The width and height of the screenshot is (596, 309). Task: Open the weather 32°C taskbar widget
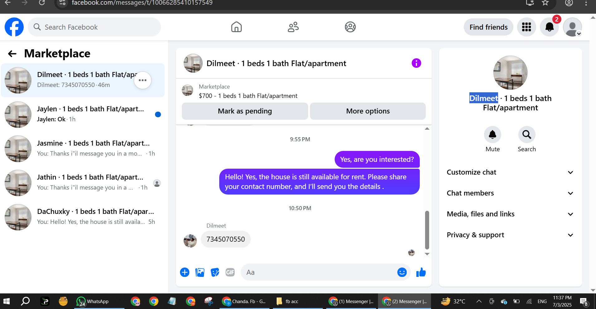point(453,301)
